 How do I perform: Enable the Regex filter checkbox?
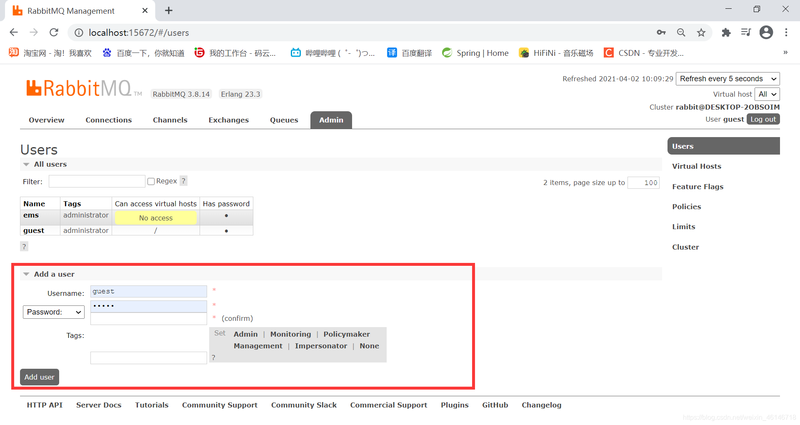tap(151, 181)
